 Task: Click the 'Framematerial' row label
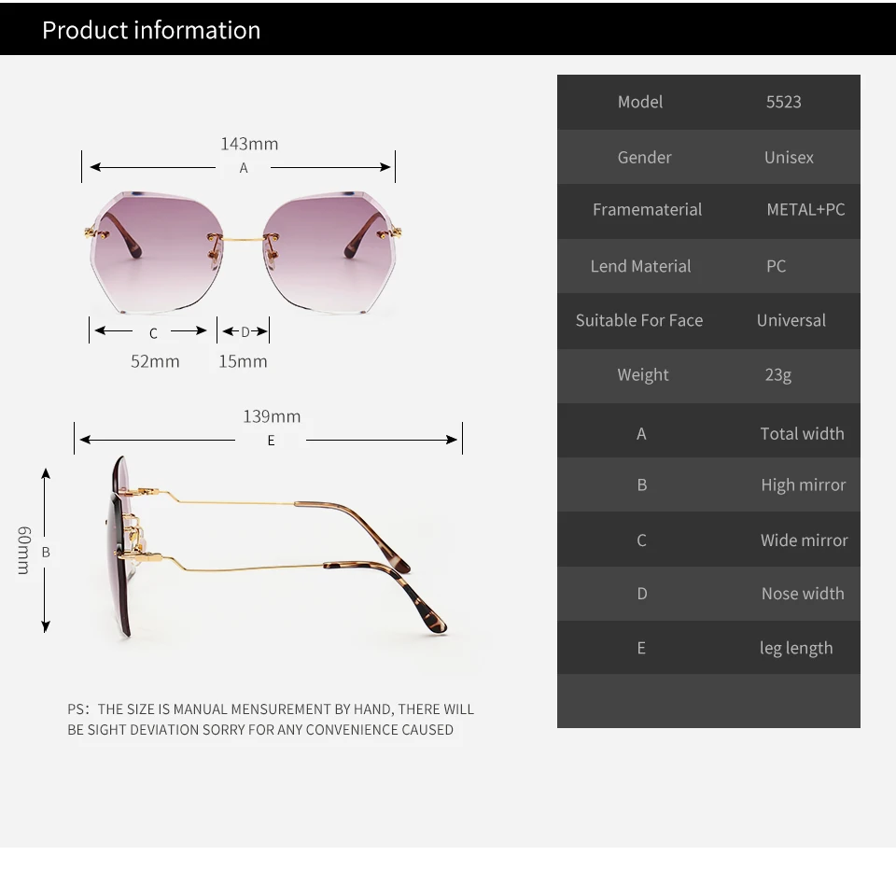click(647, 210)
